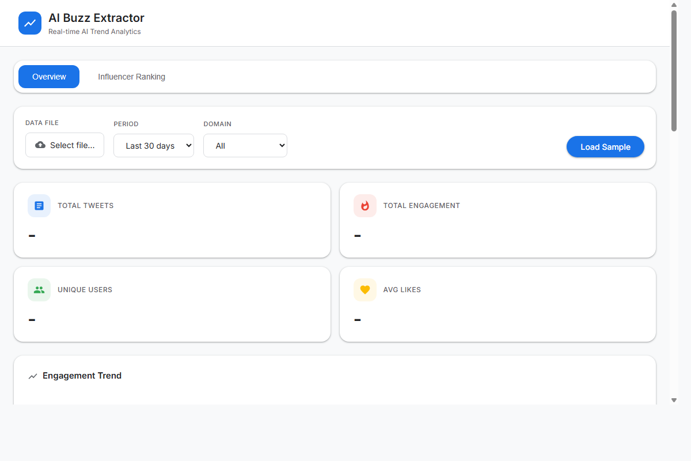Click the page's vertical scrollbar thumb
This screenshot has width=691, height=461.
click(x=674, y=69)
